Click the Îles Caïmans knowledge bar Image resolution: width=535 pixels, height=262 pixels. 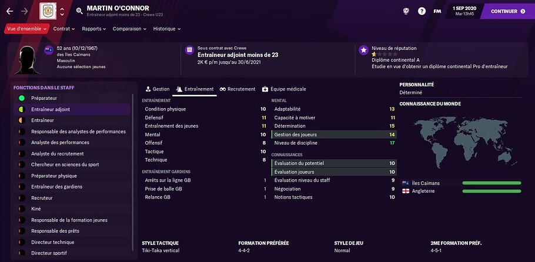pyautogui.click(x=491, y=183)
